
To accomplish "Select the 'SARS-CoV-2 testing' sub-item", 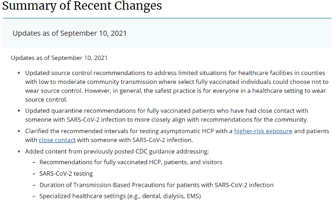I will coord(66,173).
